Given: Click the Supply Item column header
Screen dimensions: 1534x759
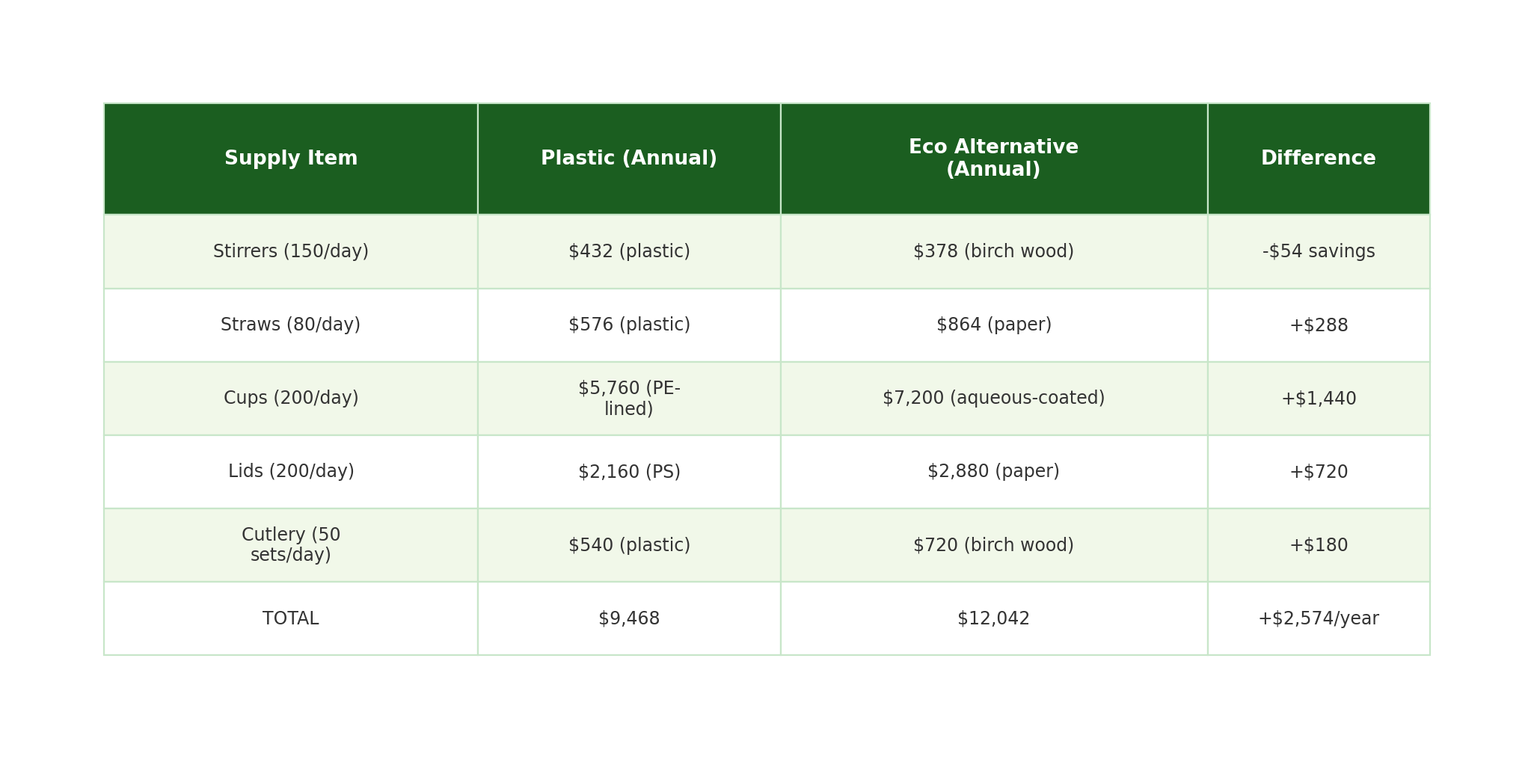Looking at the screenshot, I should [x=291, y=159].
